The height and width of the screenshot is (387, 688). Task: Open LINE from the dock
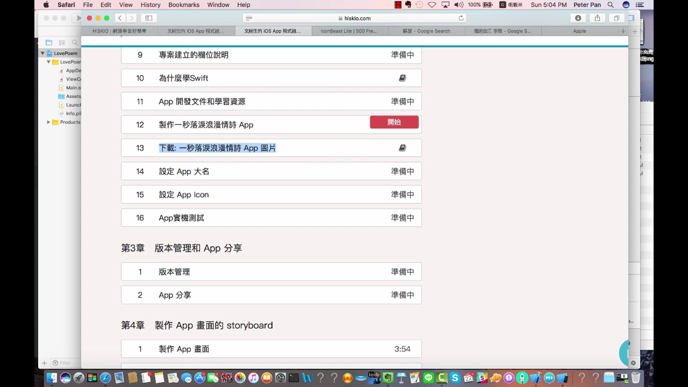point(428,378)
